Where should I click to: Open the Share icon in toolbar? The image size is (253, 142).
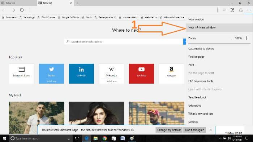click(x=241, y=10)
